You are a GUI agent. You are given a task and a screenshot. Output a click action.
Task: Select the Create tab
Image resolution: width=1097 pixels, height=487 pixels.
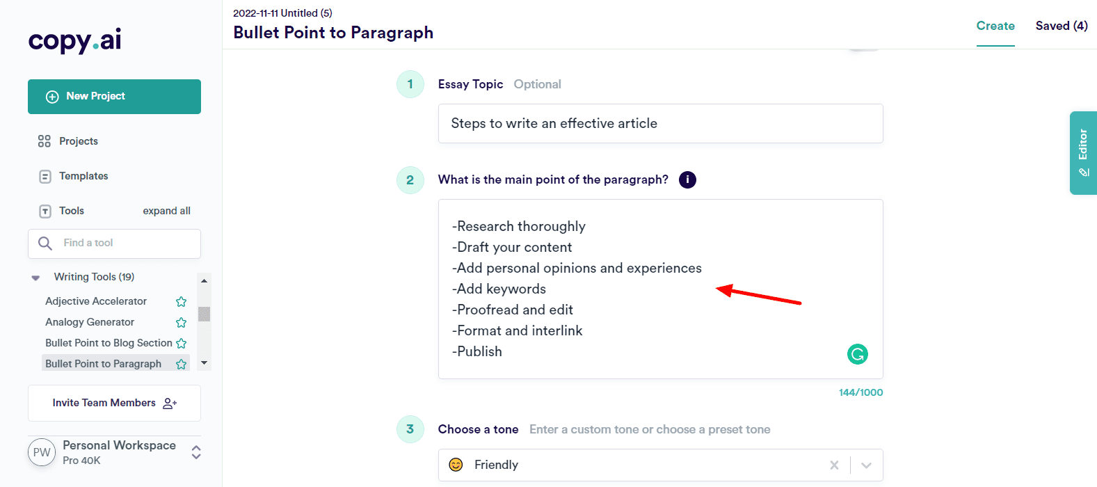(995, 26)
